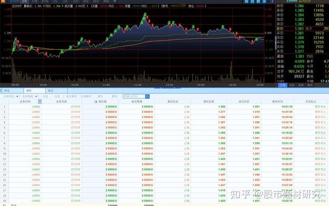Screen dimensions: 329x206
Task: Select the first order row at 14:51:19
Action: click(164, 106)
